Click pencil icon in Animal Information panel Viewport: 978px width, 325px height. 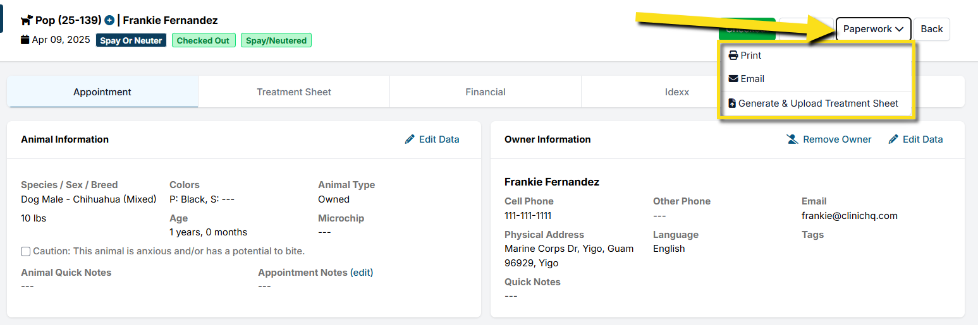(410, 139)
